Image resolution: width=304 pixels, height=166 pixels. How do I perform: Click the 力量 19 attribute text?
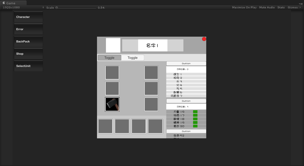pyautogui.click(x=179, y=112)
